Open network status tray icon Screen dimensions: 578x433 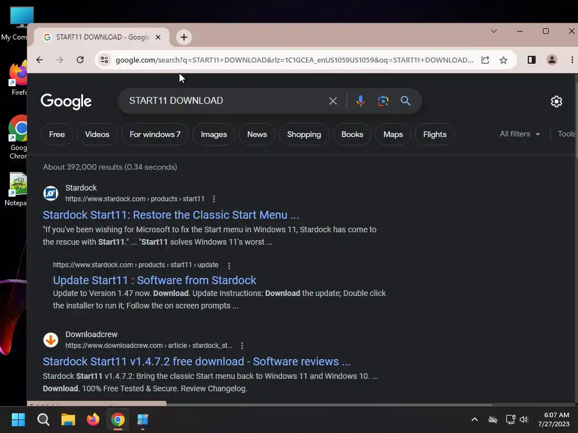pyautogui.click(x=510, y=419)
